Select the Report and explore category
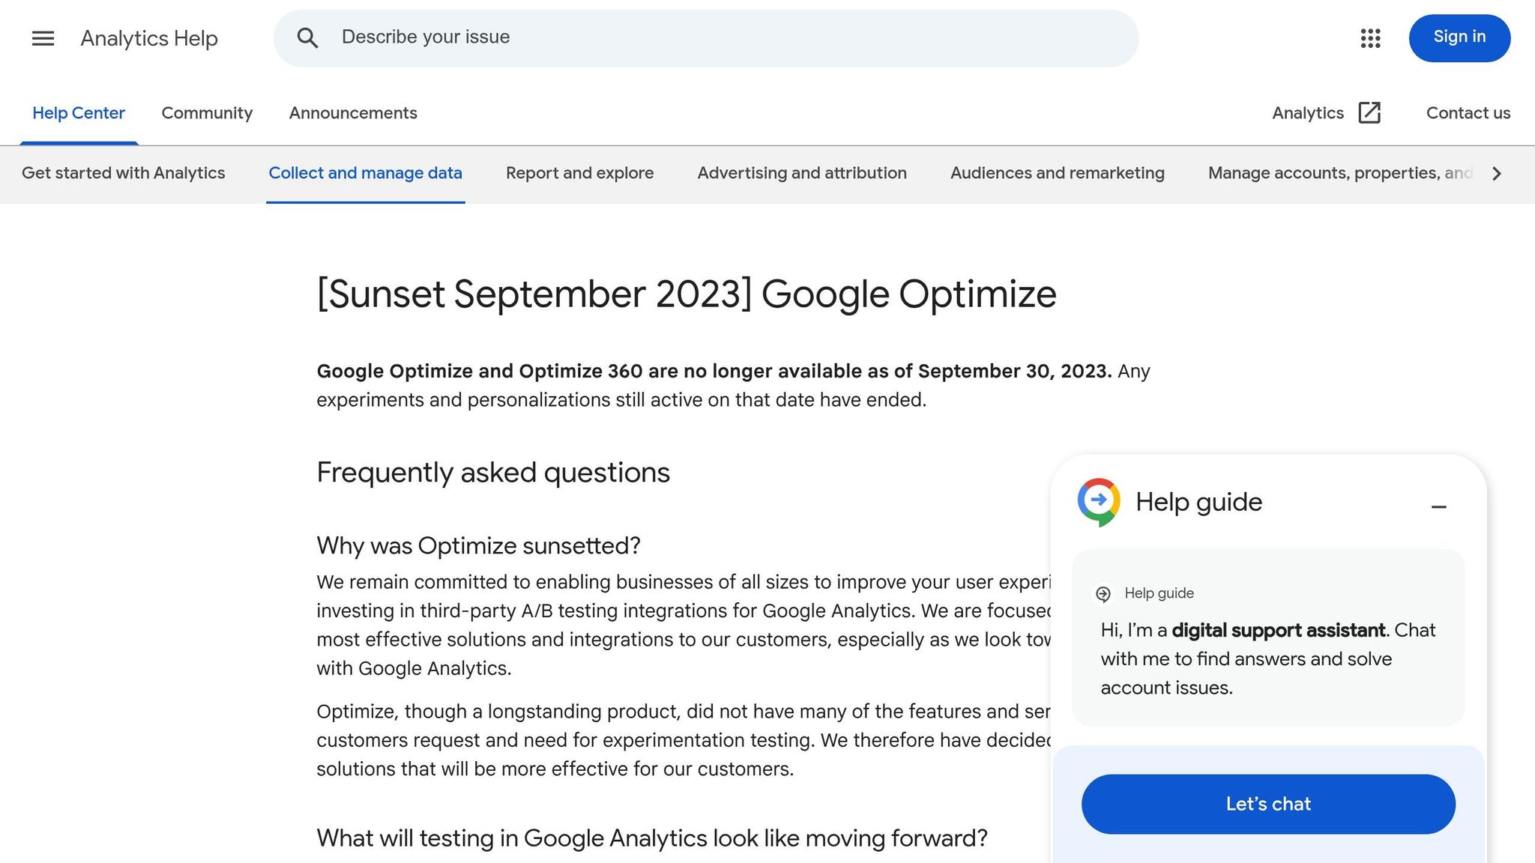This screenshot has height=863, width=1535. (x=579, y=173)
